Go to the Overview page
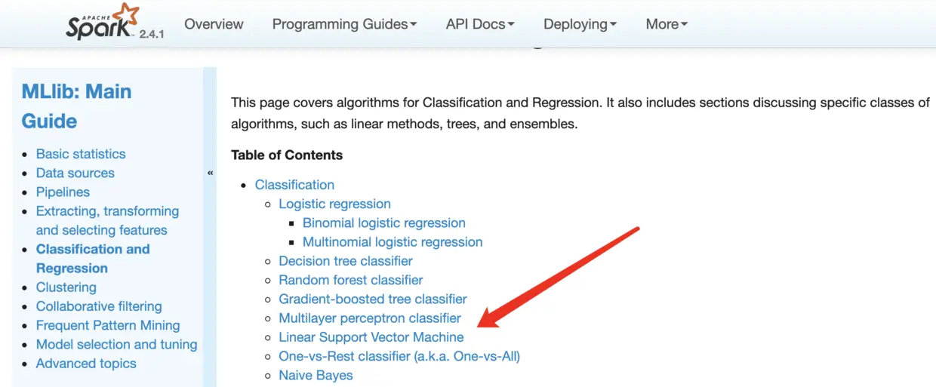This screenshot has height=387, width=936. (x=214, y=24)
